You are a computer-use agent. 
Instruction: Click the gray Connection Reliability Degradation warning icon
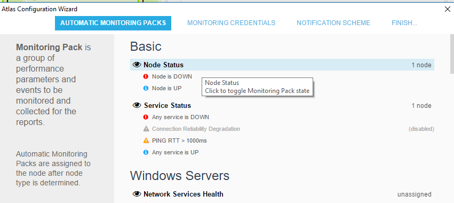[146, 129]
